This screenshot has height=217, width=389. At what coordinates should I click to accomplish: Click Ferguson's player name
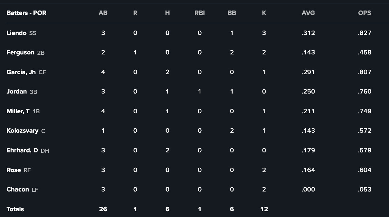(x=20, y=52)
